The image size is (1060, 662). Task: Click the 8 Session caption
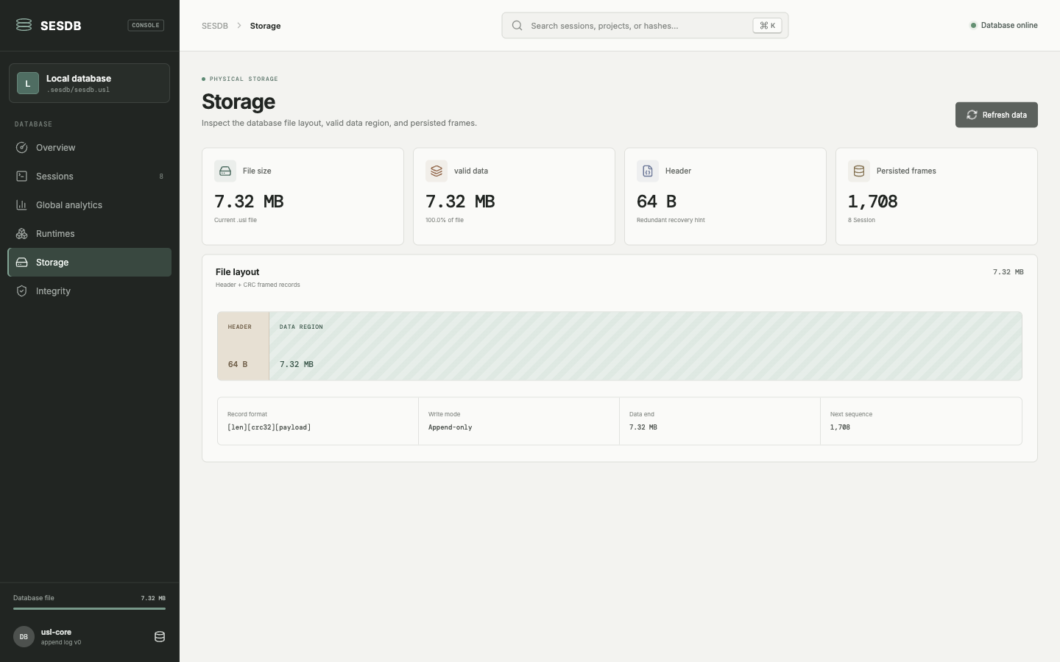[x=861, y=220]
